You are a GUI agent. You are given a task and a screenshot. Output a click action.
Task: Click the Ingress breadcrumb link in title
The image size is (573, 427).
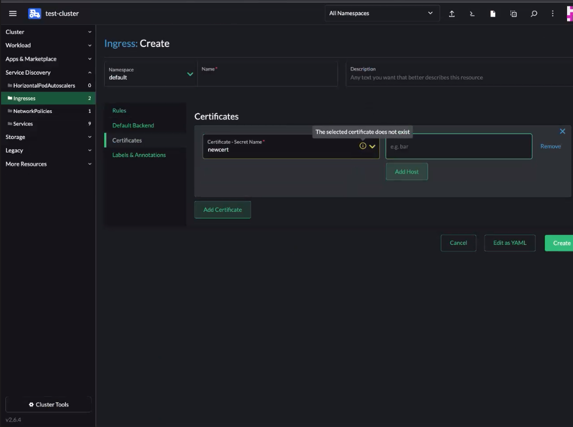pos(121,43)
